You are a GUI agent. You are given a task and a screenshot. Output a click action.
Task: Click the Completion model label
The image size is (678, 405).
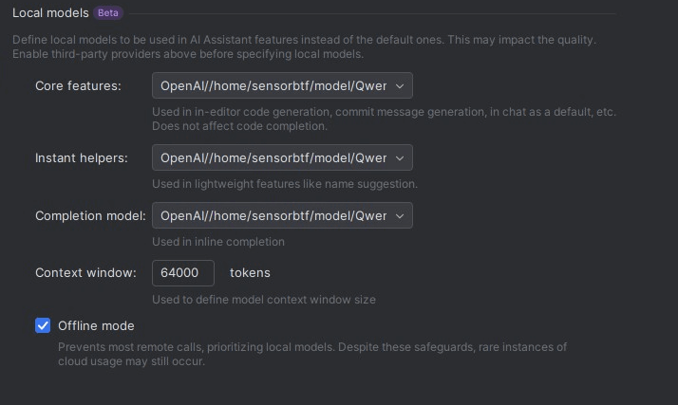90,216
